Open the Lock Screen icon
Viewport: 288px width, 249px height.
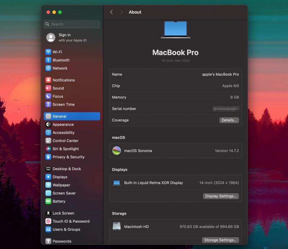coord(48,213)
